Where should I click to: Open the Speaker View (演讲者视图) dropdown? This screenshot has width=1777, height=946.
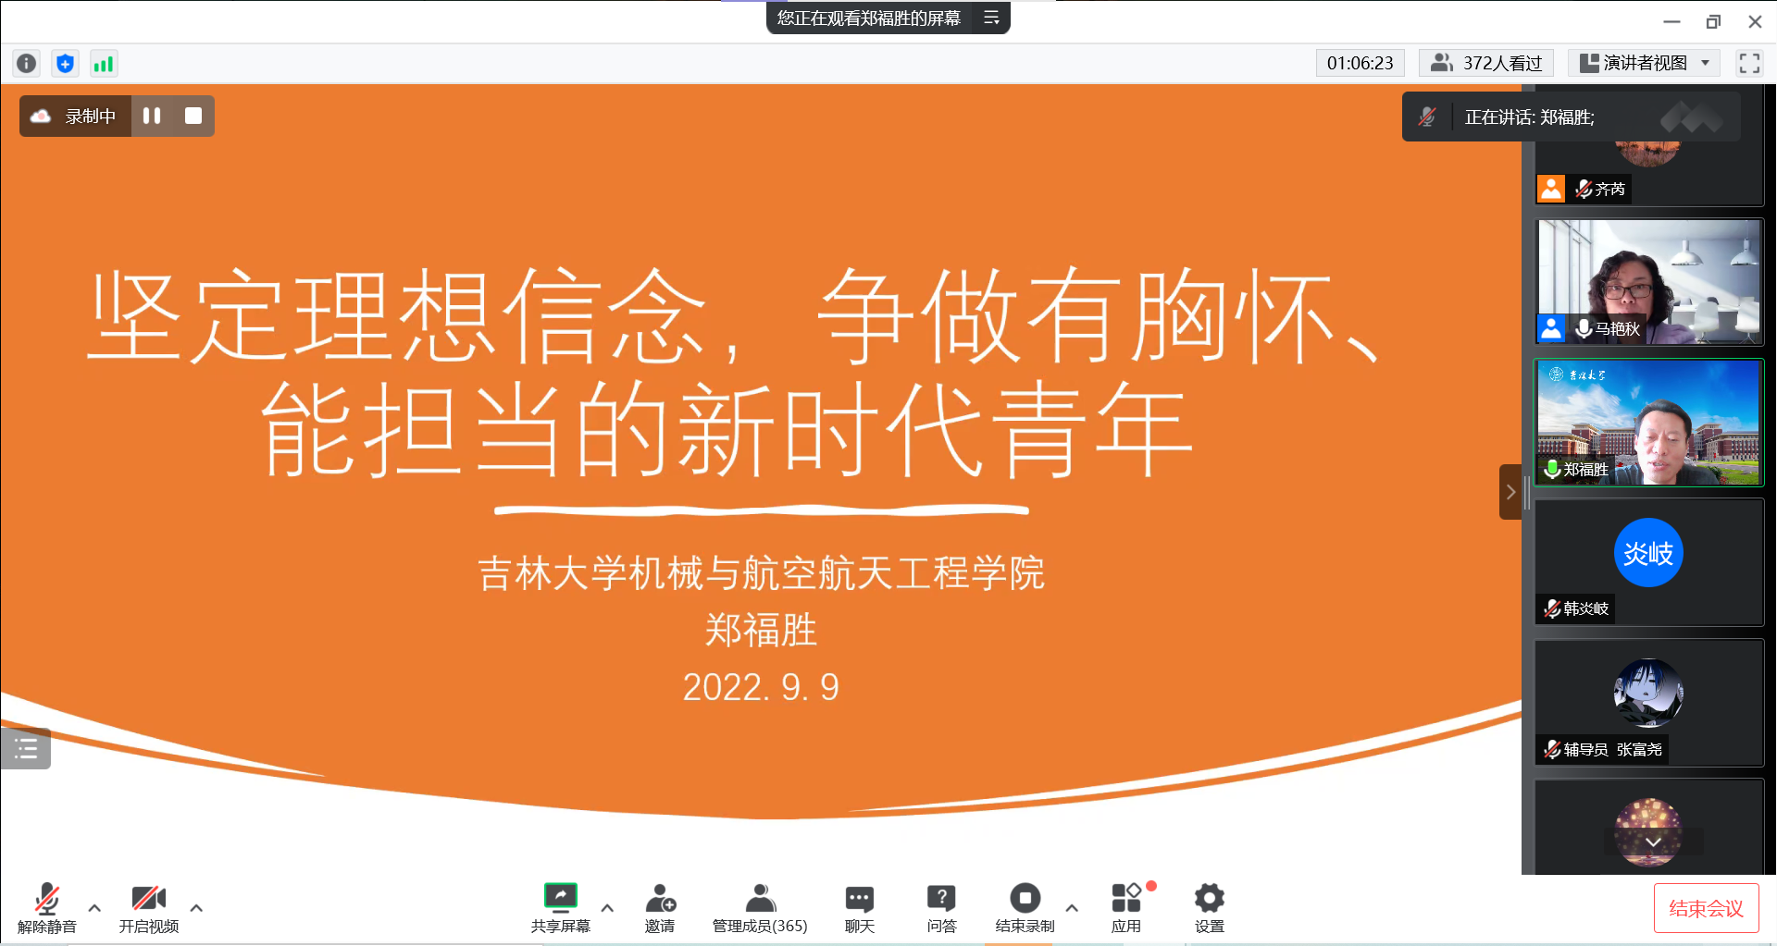pyautogui.click(x=1644, y=63)
